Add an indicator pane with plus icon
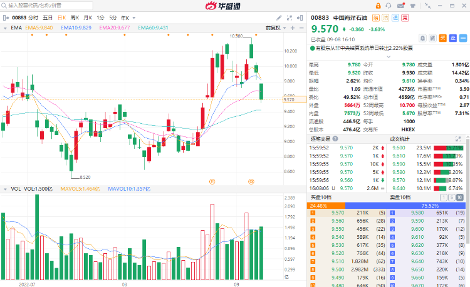 [293, 28]
